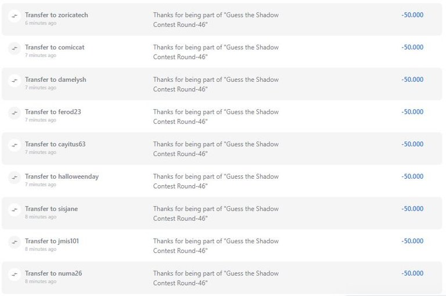Click '7 minutes ago' under cayitus63 transfer
The height and width of the screenshot is (296, 446).
pos(41,152)
